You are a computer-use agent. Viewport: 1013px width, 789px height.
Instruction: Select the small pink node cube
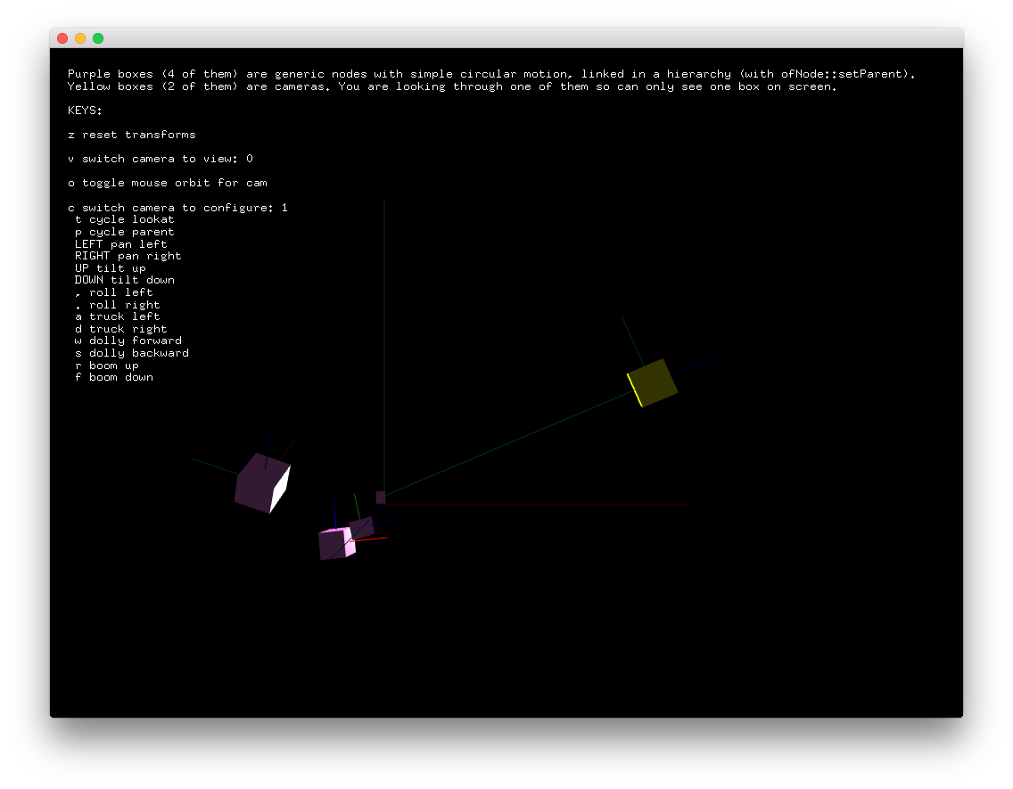336,543
